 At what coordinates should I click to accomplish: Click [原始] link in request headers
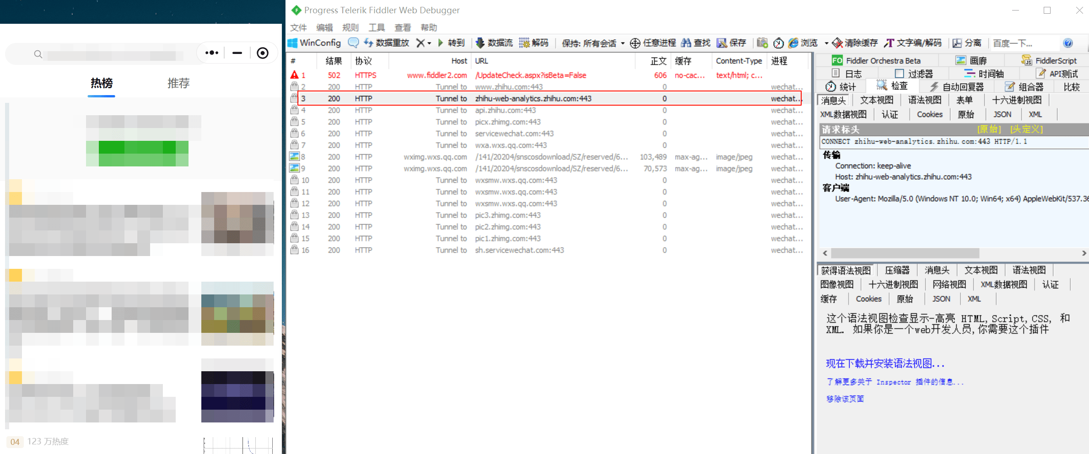pos(989,129)
